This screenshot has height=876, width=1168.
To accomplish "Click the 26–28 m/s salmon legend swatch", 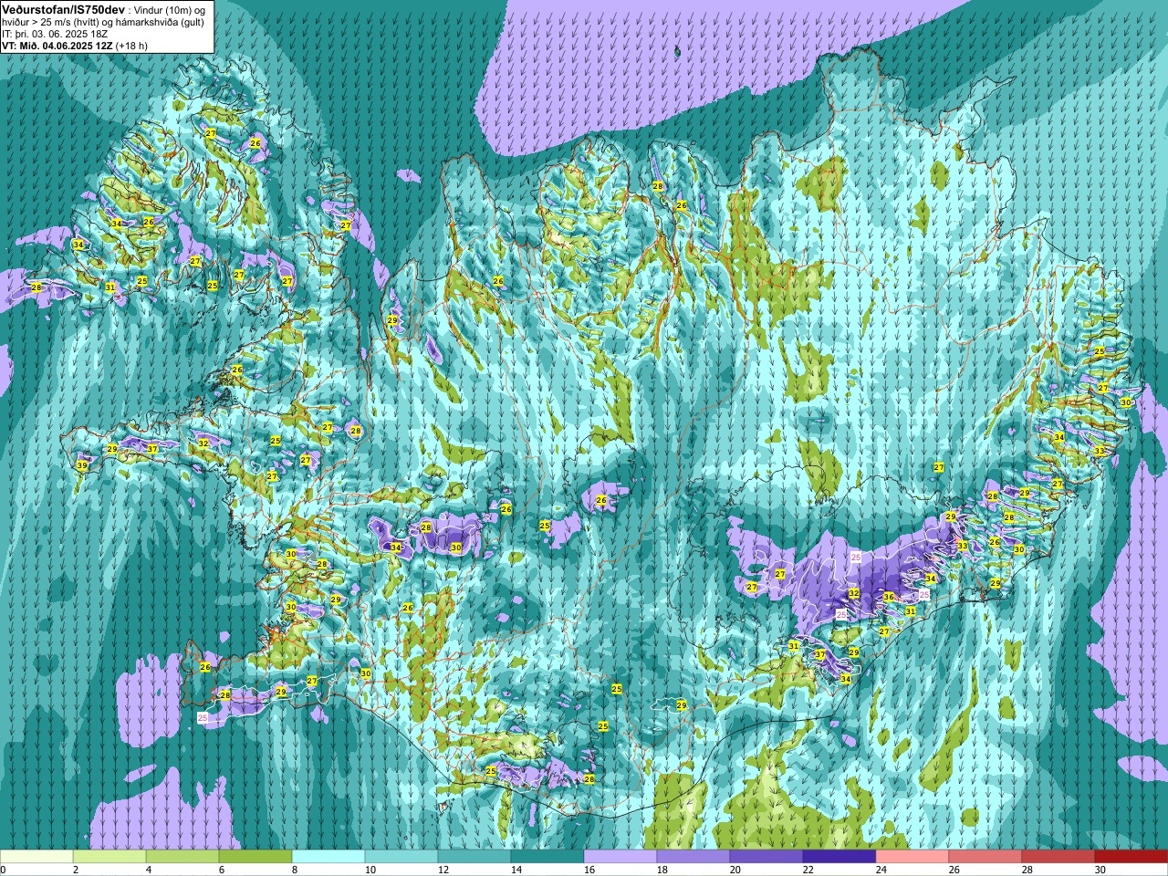I will tap(985, 857).
